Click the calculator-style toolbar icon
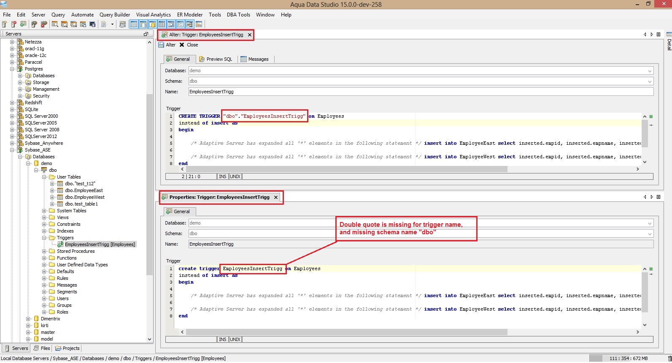Image resolution: width=672 pixels, height=363 pixels. pos(122,24)
